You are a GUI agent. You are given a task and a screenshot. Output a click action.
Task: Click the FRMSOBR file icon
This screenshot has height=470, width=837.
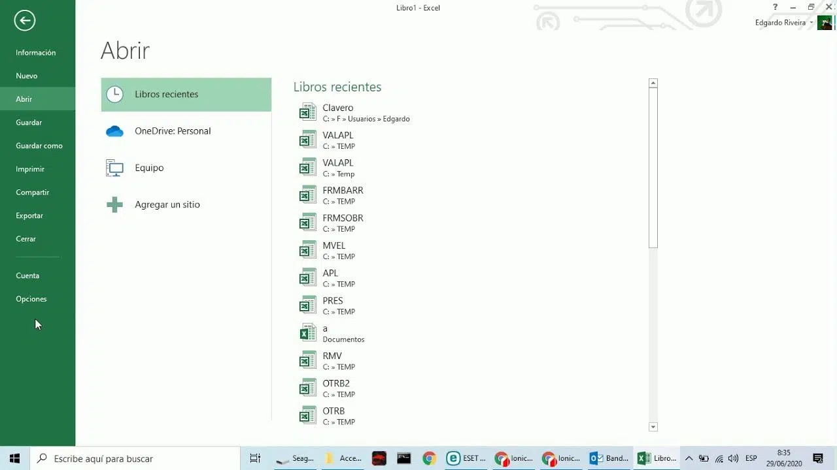click(307, 223)
